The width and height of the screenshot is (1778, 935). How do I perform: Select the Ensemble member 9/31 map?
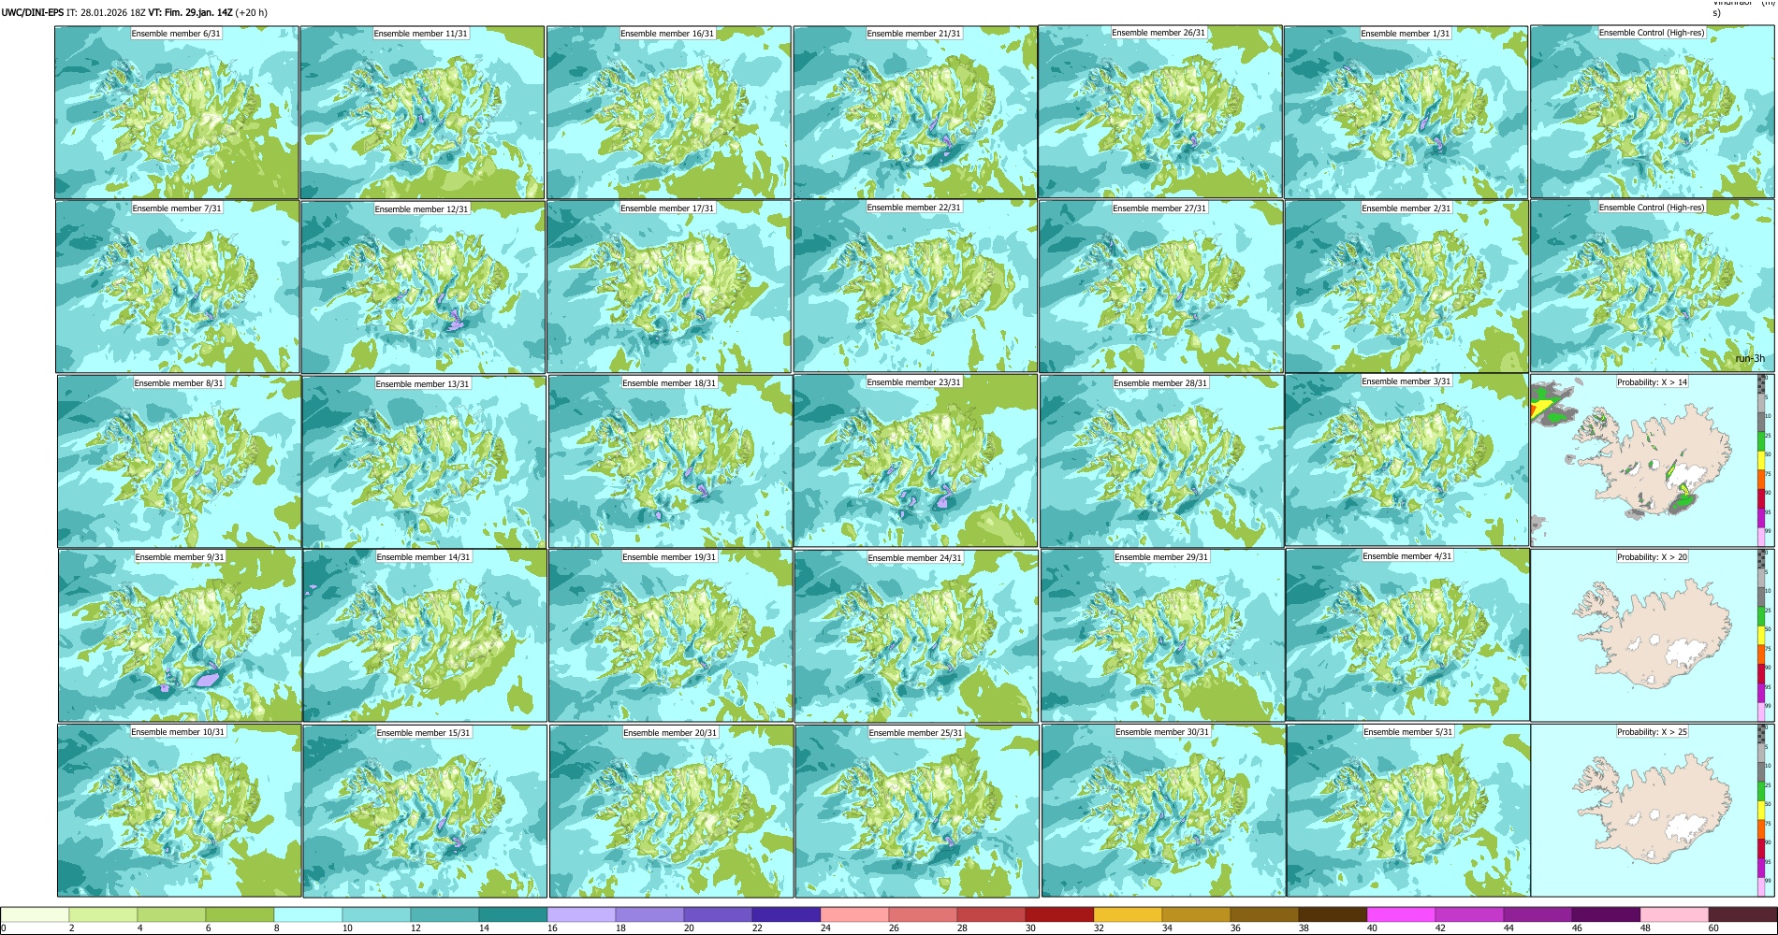click(180, 636)
